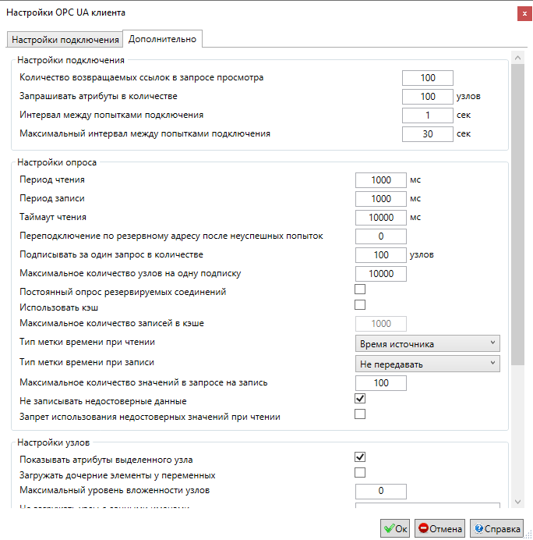Click the Использовать кэш label
This screenshot has height=540, width=533.
[x=58, y=307]
